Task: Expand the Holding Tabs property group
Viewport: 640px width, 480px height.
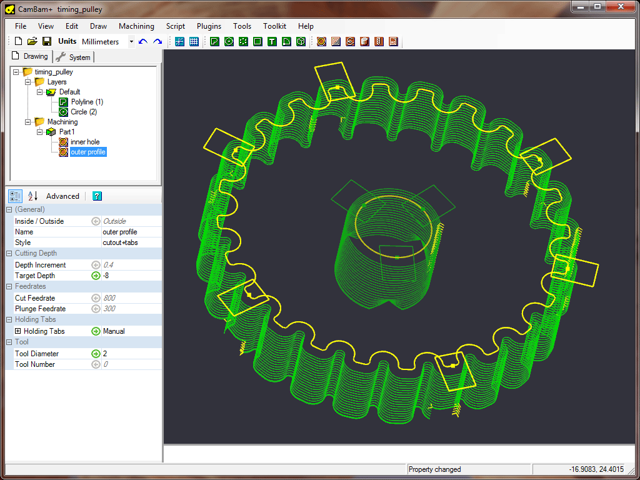Action: coord(17,331)
